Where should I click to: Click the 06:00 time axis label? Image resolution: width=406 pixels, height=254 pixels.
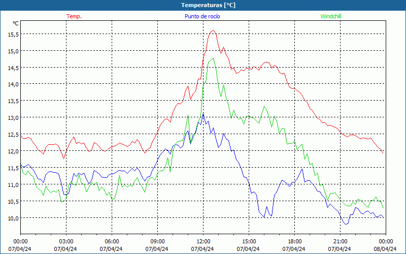(x=112, y=241)
